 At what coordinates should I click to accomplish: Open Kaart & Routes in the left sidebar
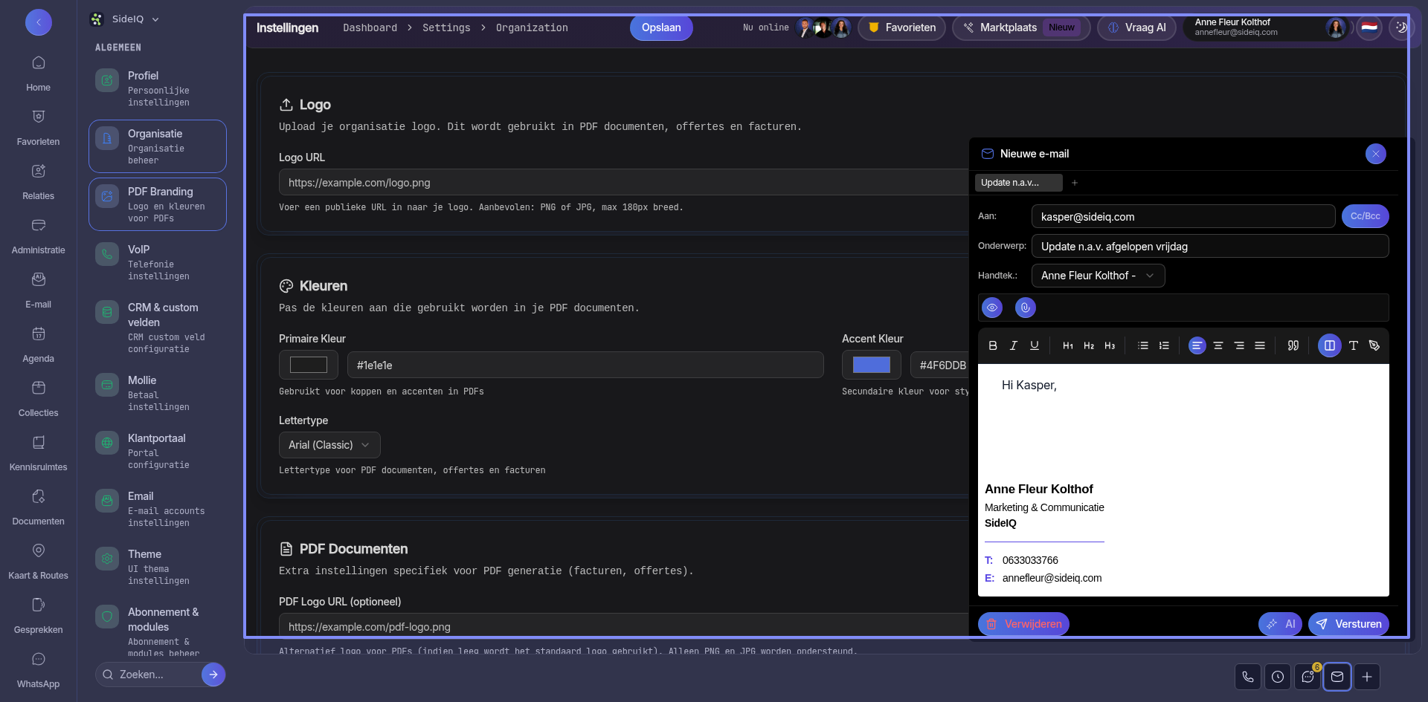39,561
